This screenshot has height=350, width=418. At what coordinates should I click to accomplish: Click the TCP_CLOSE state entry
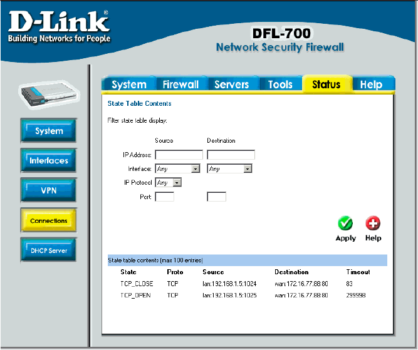pos(137,284)
